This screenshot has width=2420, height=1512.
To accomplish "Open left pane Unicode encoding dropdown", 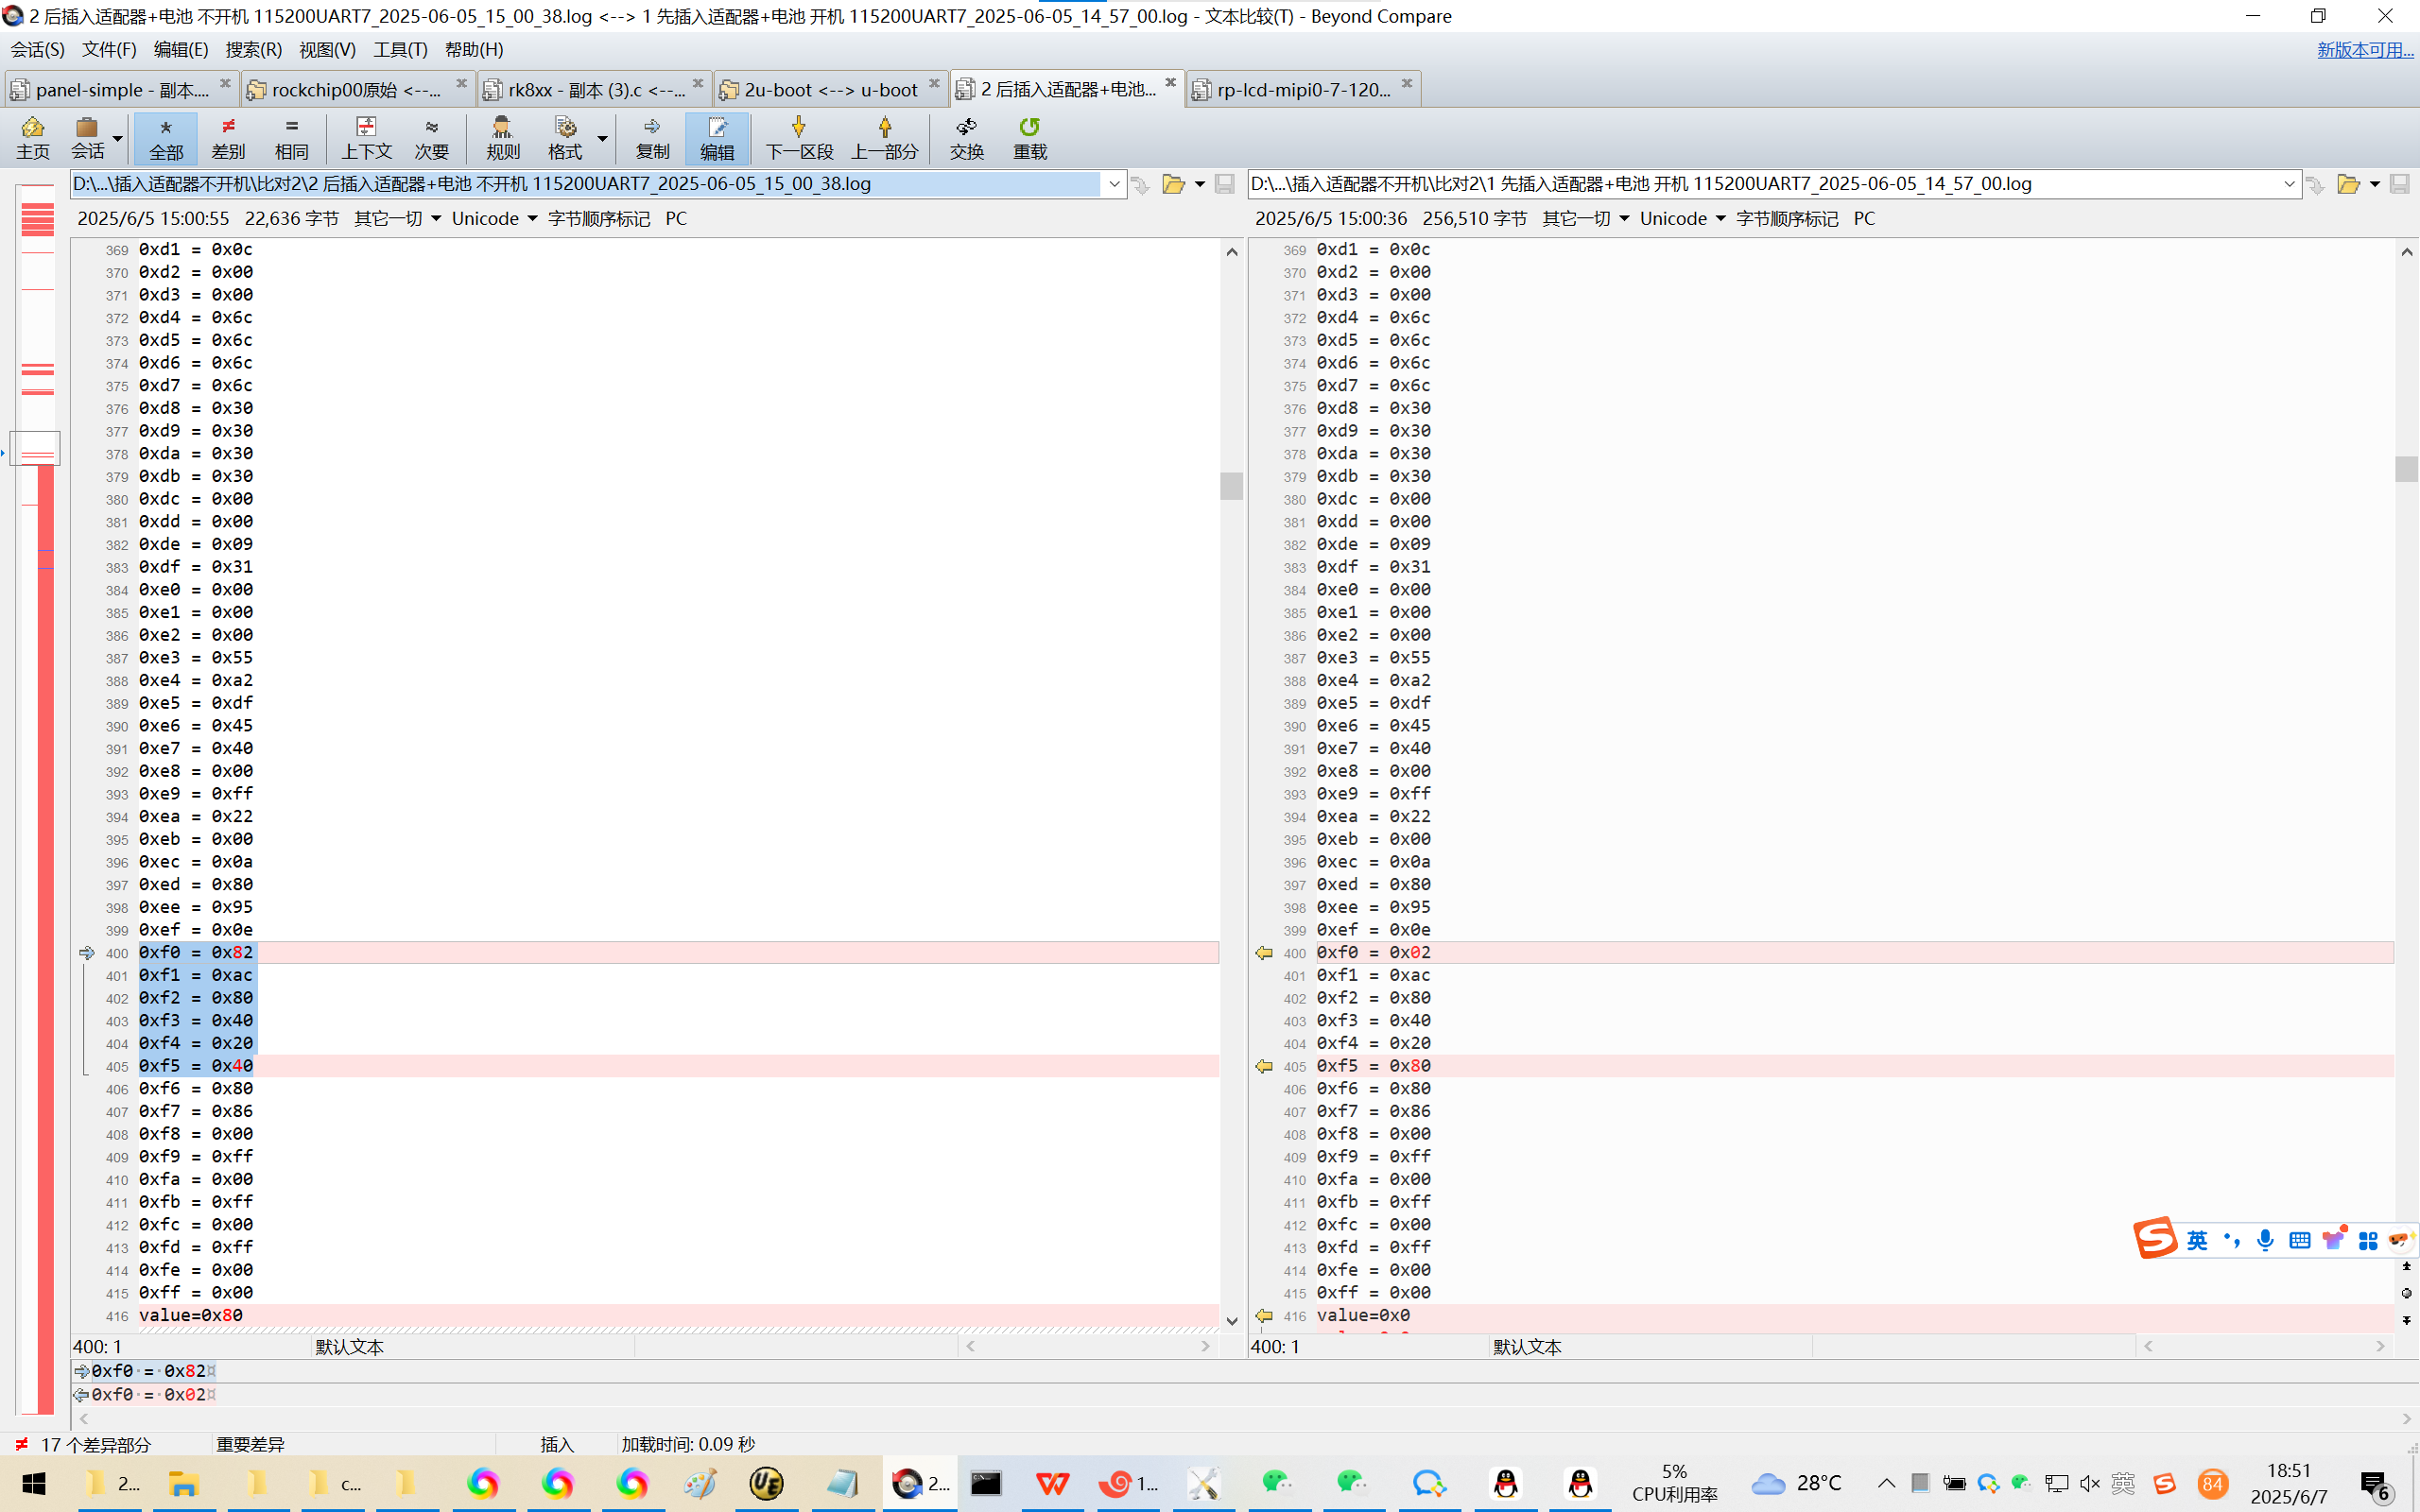I will coord(494,218).
